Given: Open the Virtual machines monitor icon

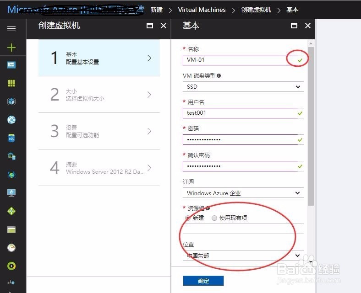Looking at the screenshot, I should coord(11,193).
